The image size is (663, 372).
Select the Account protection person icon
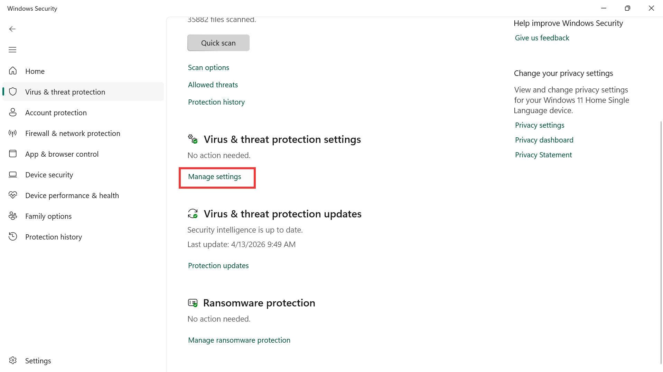(13, 112)
